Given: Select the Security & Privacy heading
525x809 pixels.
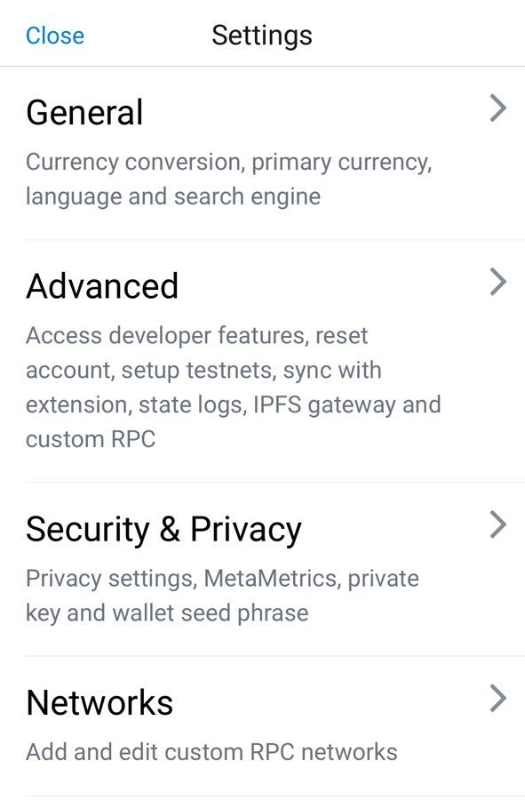Looking at the screenshot, I should pos(163,529).
